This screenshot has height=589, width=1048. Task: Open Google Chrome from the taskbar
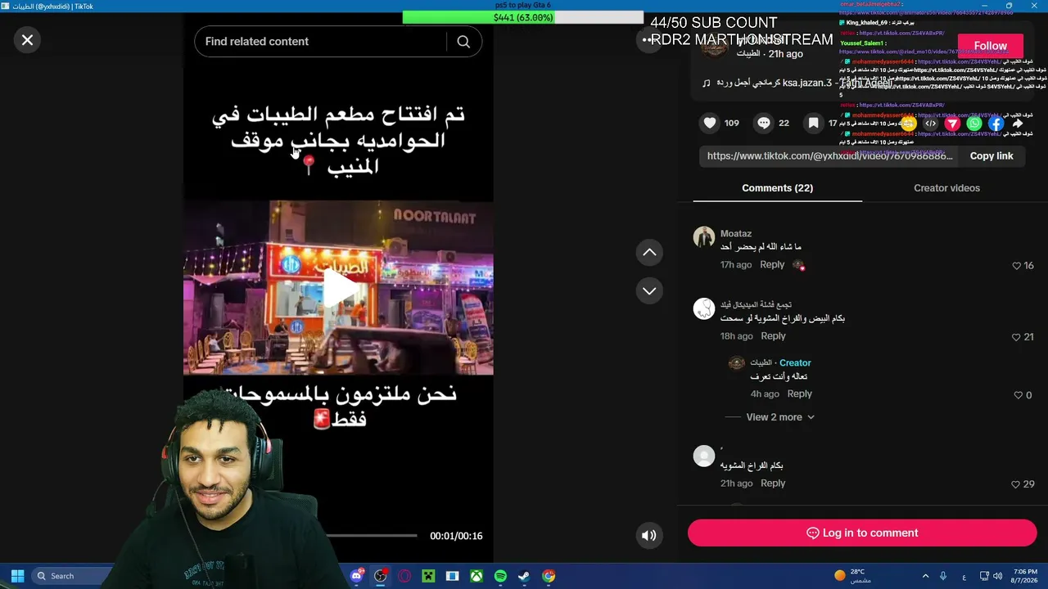(x=549, y=576)
